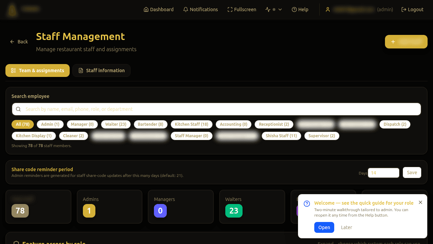Click the Managers count 0 badge
Image resolution: width=433 pixels, height=244 pixels.
click(x=160, y=211)
